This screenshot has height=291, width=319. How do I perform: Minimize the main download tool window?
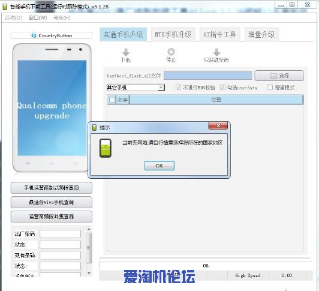pyautogui.click(x=281, y=5)
